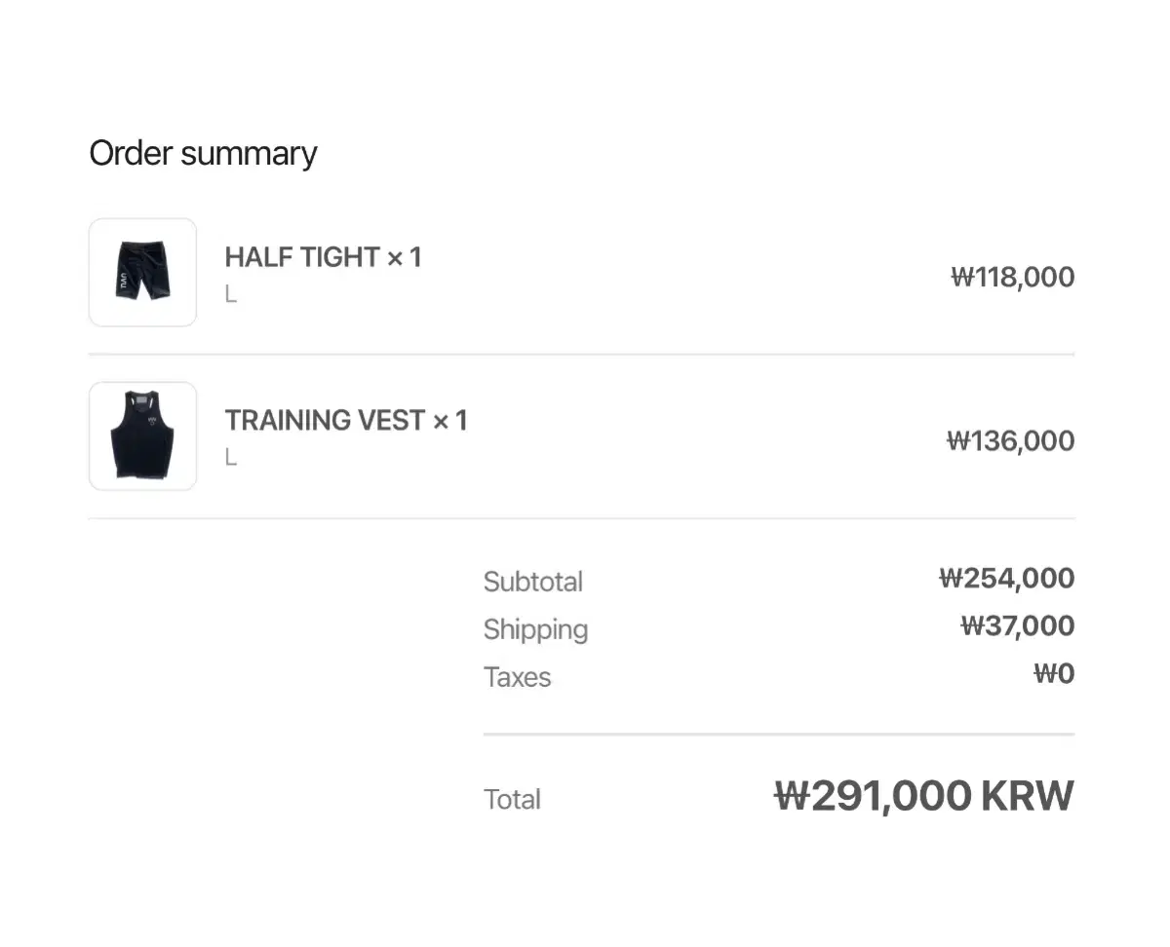Select the HALF TIGHT × 1 item name

[x=323, y=257]
